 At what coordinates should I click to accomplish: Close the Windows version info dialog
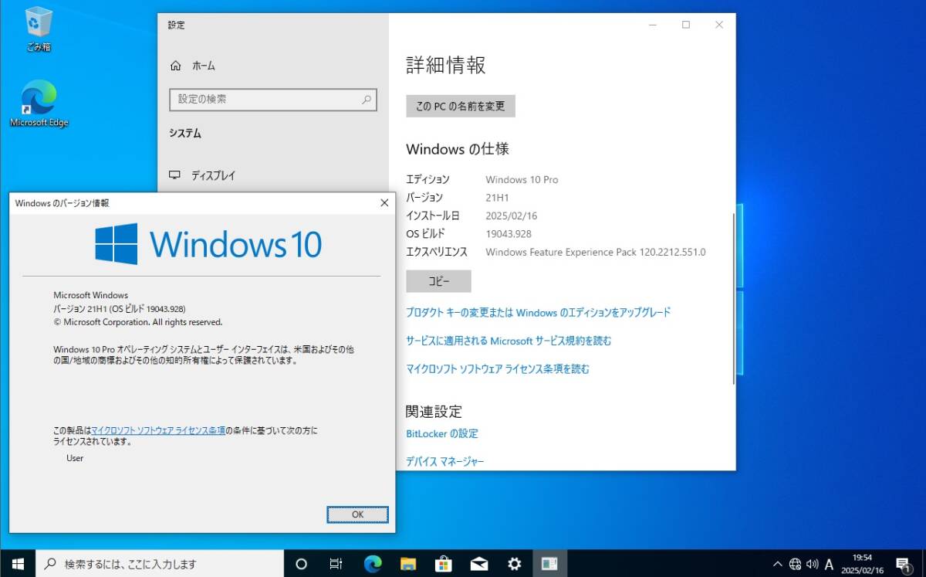[384, 203]
